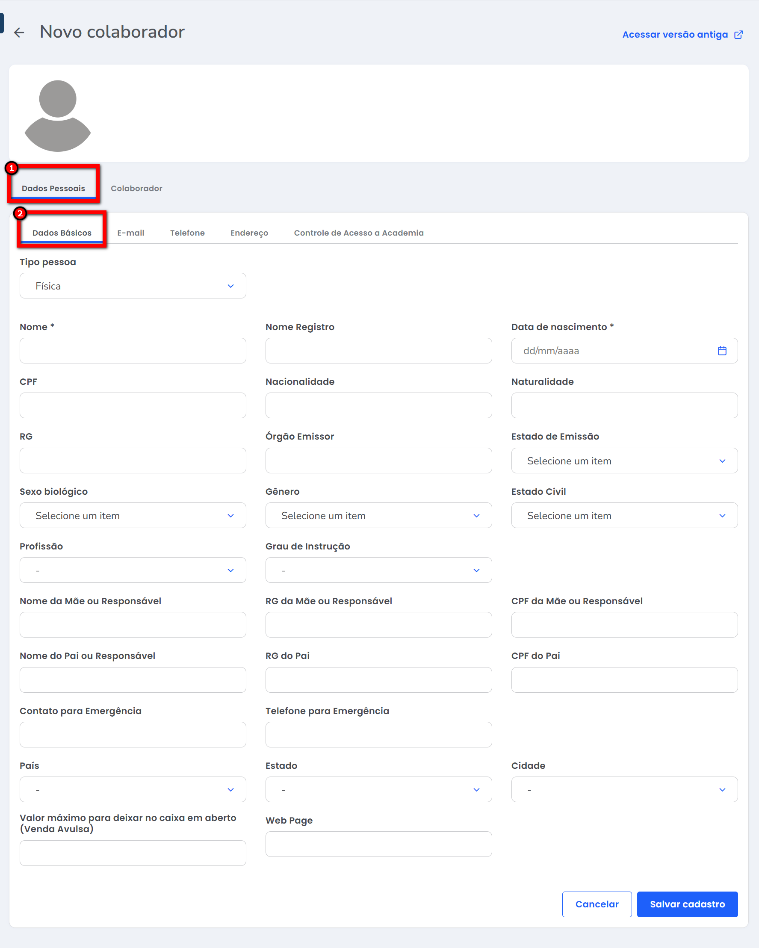This screenshot has height=948, width=759.
Task: Open the Estado Civil dropdown
Action: point(624,515)
